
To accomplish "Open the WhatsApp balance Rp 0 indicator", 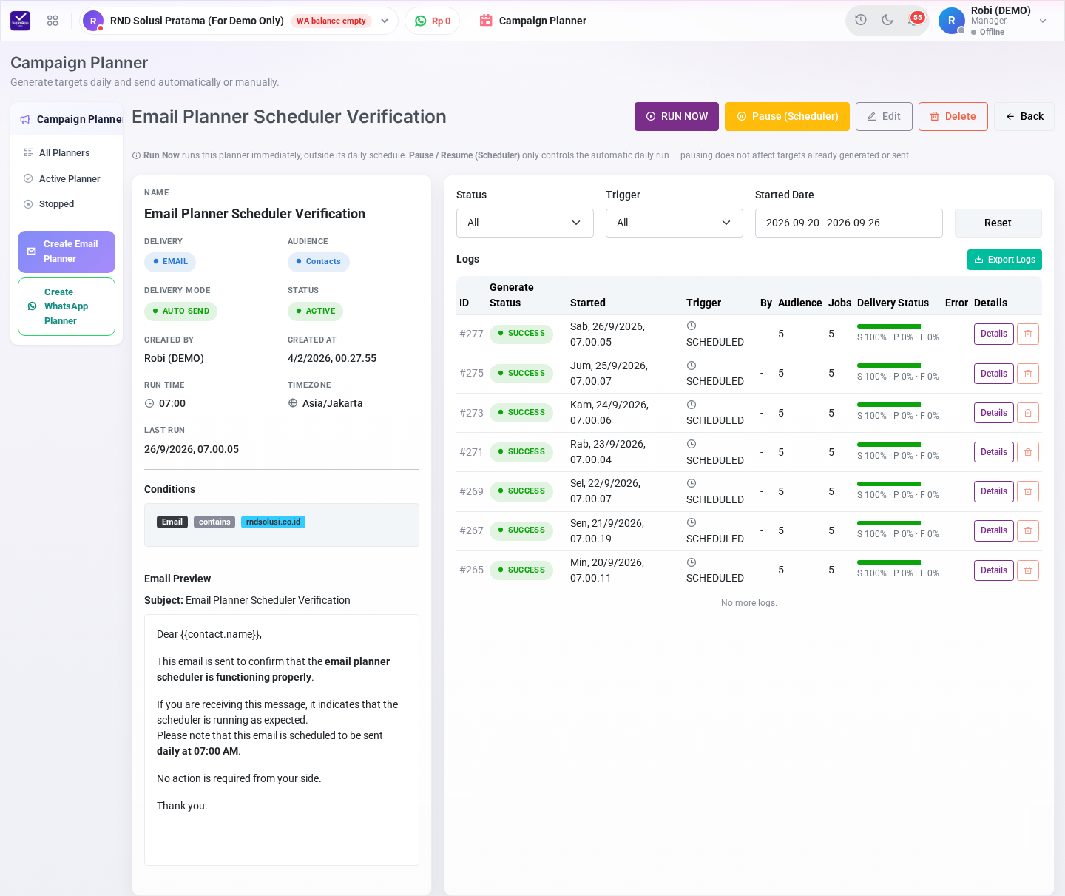I will 433,21.
